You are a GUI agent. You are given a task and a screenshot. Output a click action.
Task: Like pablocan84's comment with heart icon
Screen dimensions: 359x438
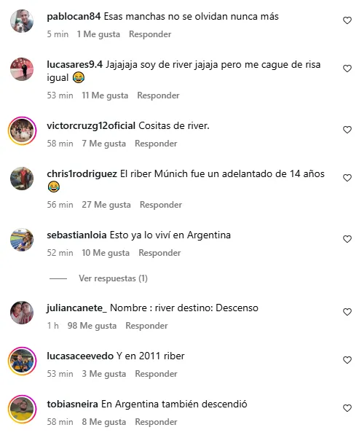[x=347, y=20]
